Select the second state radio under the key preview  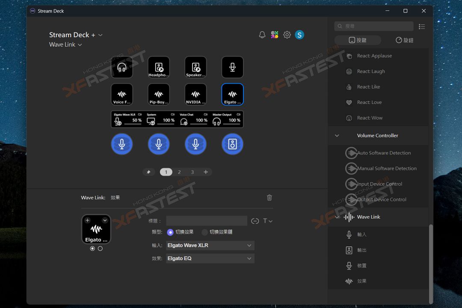point(100,249)
